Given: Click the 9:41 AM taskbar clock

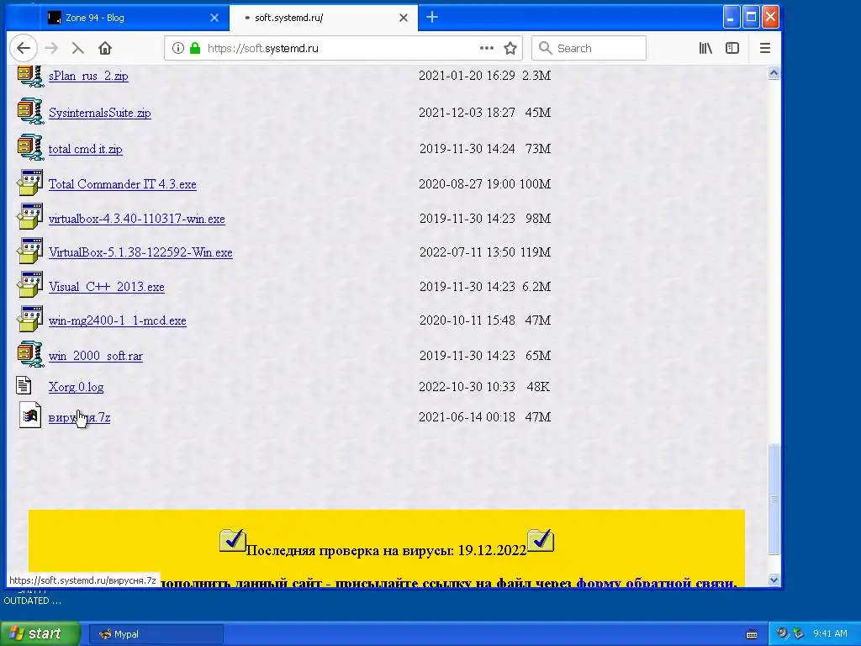Looking at the screenshot, I should click(830, 633).
